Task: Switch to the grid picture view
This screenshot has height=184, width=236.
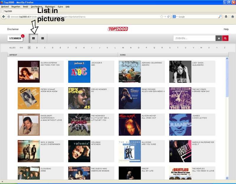Action: [34, 38]
